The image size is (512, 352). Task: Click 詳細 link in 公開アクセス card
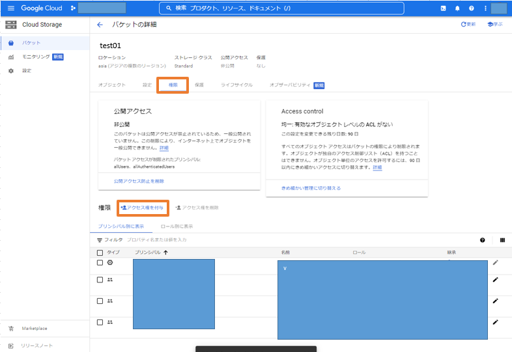click(x=164, y=148)
